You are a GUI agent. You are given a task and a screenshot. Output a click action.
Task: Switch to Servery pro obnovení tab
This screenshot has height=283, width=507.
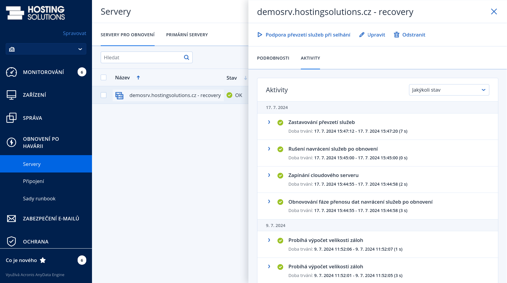click(128, 35)
